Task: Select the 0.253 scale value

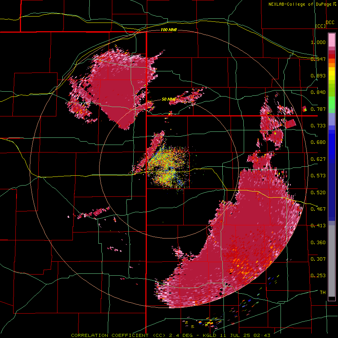Action: (x=318, y=276)
